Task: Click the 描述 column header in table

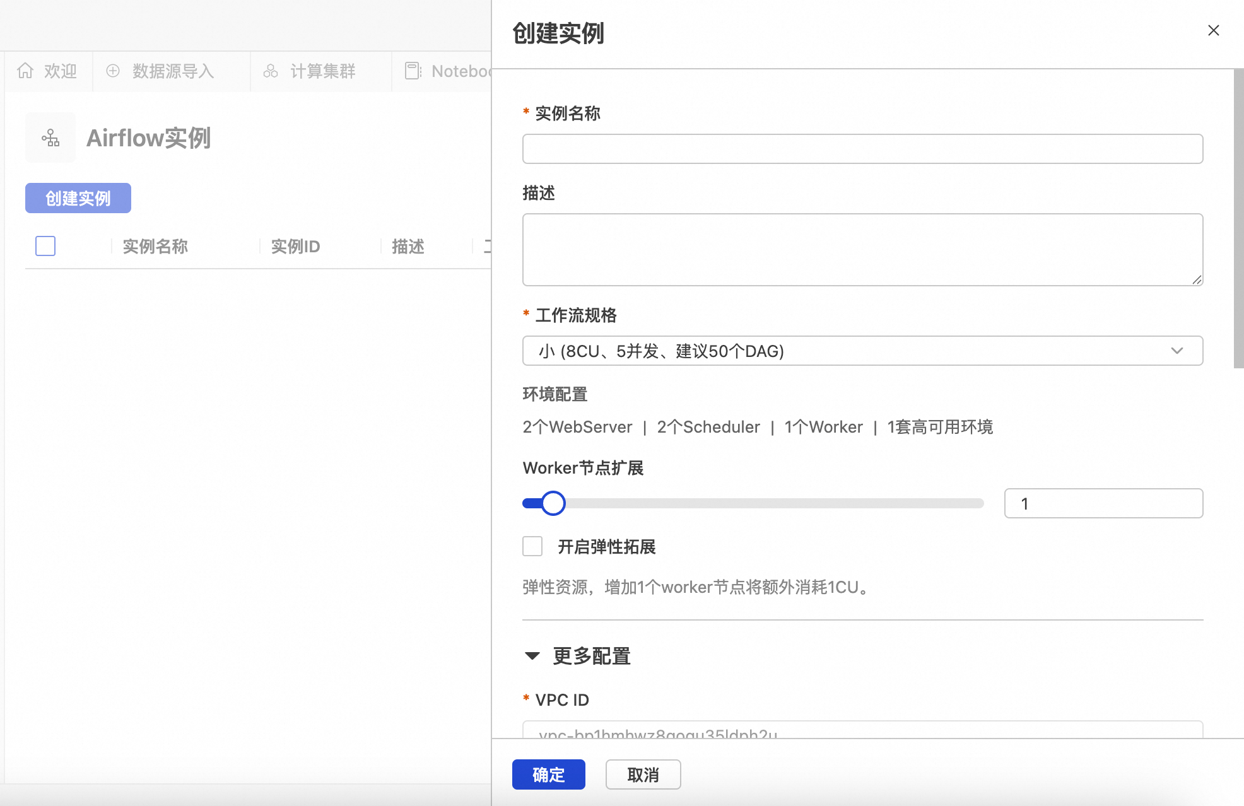Action: (408, 247)
